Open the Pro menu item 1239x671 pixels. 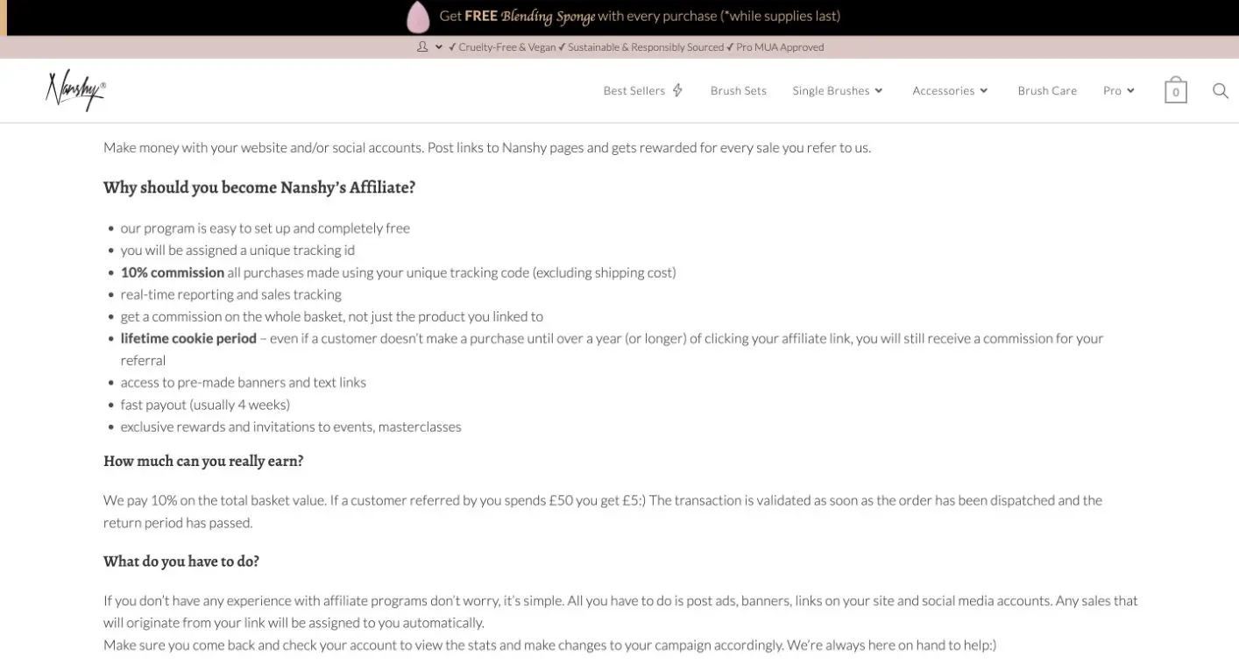1112,90
